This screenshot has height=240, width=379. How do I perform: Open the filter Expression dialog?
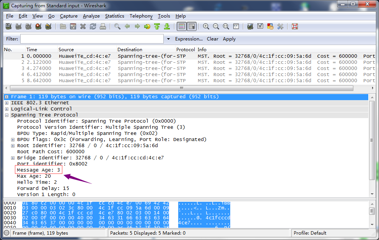coord(189,39)
